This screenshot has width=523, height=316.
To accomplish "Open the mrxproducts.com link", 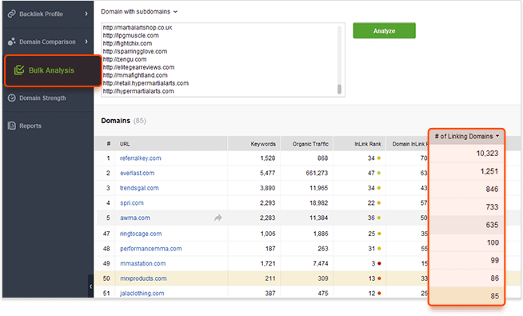I will click(x=143, y=278).
